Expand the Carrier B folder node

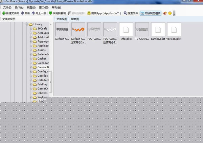31,67
